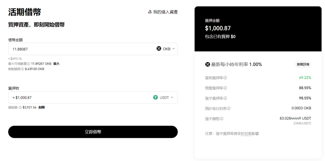Click the info icon beside 最大可借數量
This screenshot has height=161, width=325.
(x=29, y=64)
